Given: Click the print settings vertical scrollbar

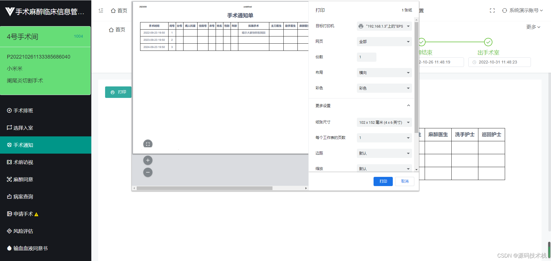Looking at the screenshot, I should coord(416,78).
